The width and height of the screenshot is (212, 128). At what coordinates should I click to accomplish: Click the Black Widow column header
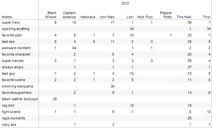(x=51, y=15)
